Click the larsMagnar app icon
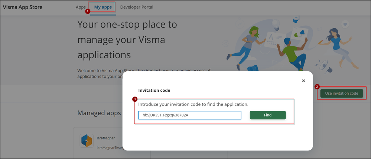371x159 pixels. [86, 141]
